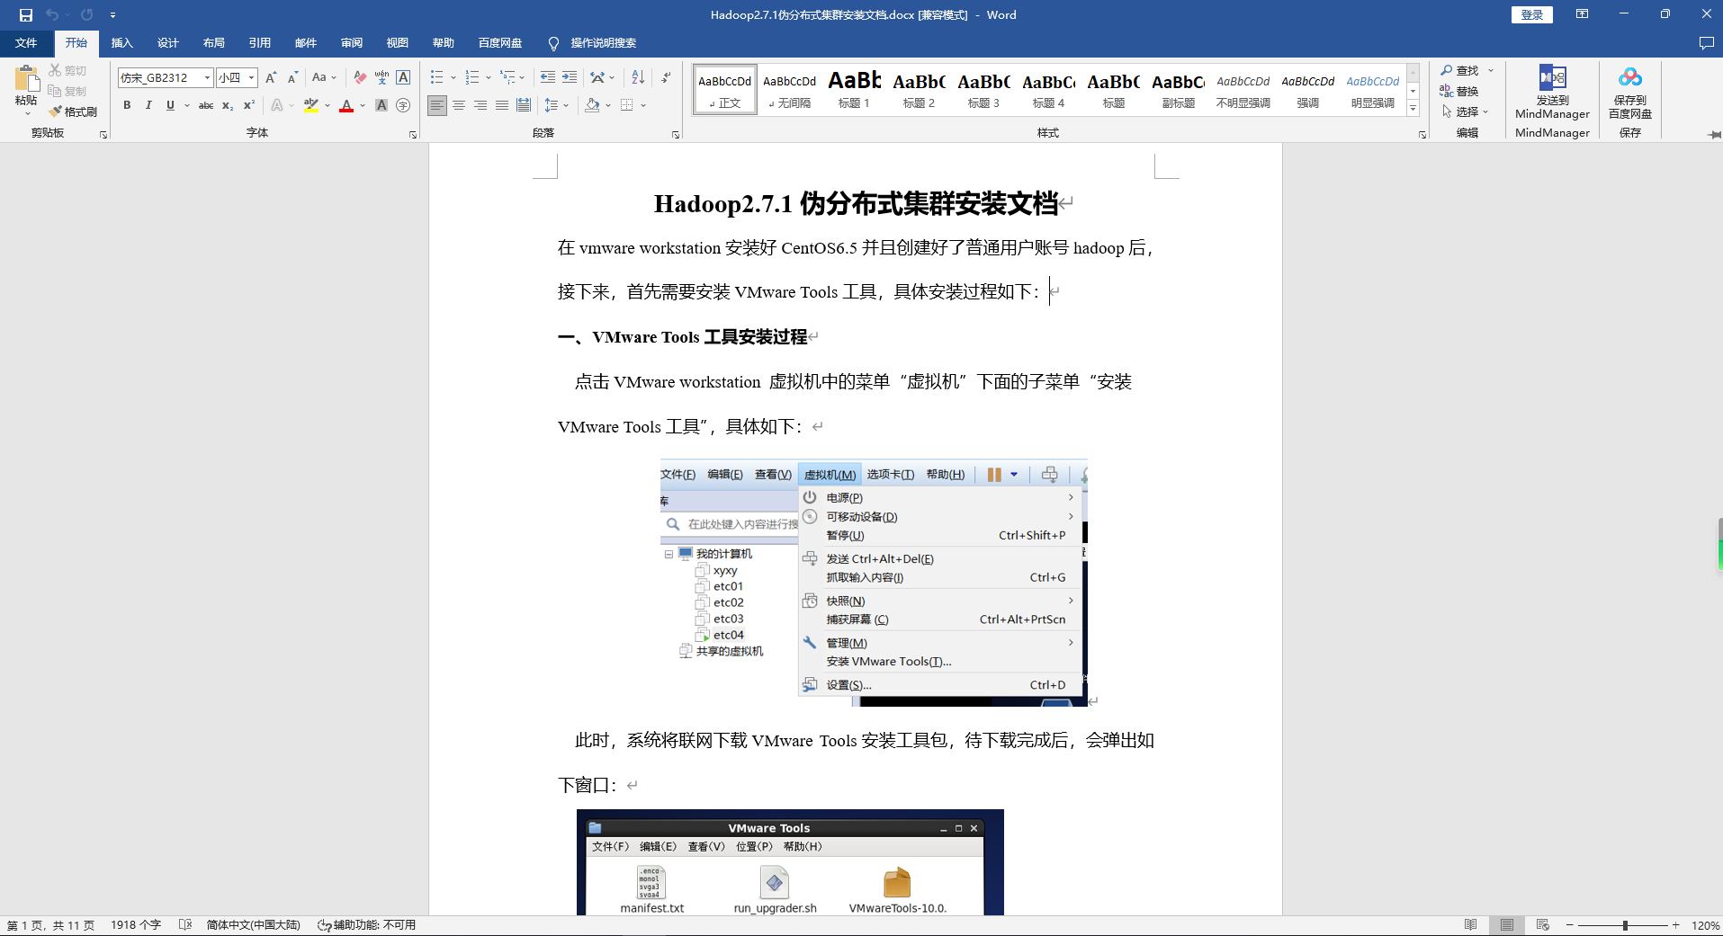Click the decrease indent icon
This screenshot has height=936, width=1723.
[547, 77]
